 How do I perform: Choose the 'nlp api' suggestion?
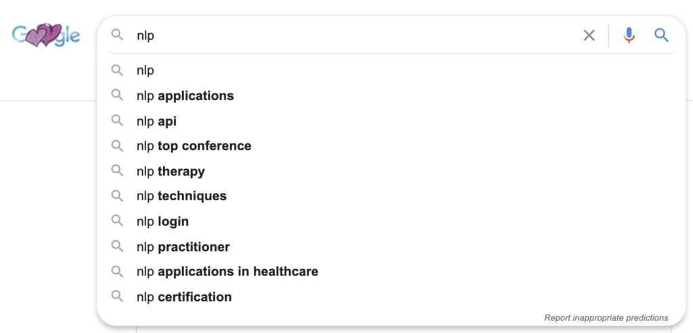click(x=156, y=121)
